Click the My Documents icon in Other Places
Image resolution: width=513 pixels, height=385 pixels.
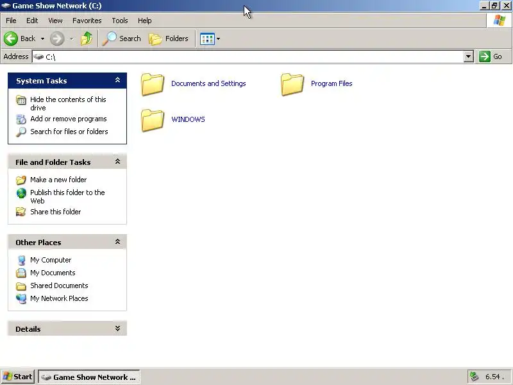(x=21, y=273)
